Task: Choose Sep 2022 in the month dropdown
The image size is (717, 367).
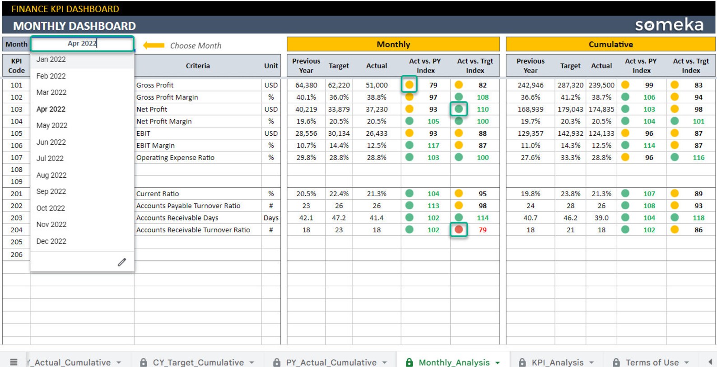Action: [x=82, y=192]
